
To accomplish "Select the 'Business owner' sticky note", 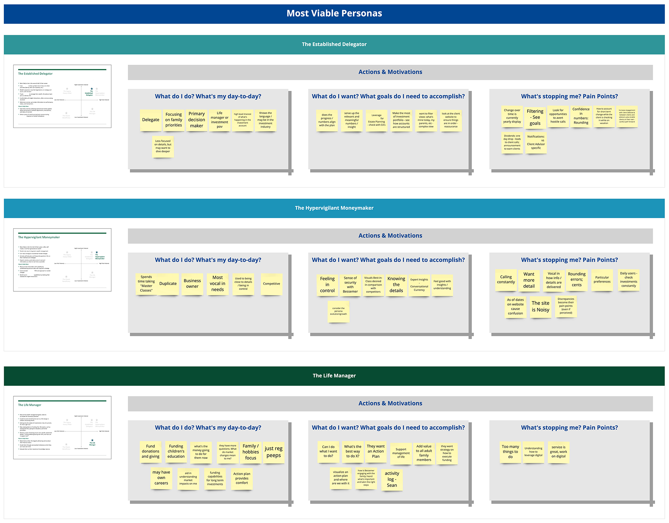I will point(192,284).
